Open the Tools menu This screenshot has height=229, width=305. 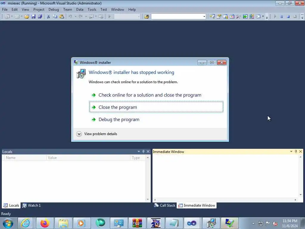[x=92, y=10]
